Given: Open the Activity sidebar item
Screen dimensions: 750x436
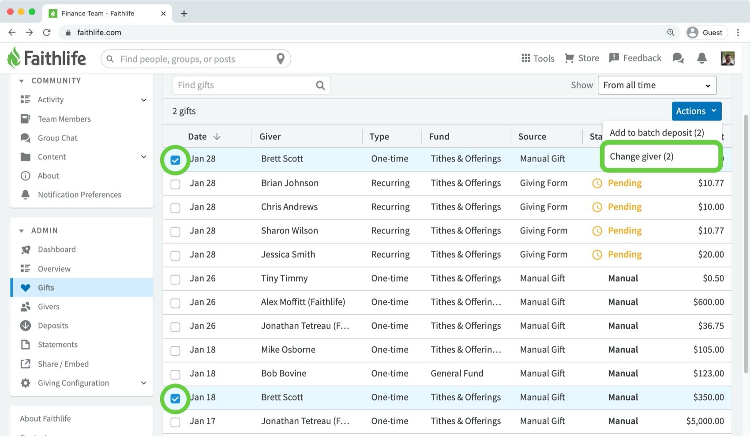Looking at the screenshot, I should tap(51, 100).
